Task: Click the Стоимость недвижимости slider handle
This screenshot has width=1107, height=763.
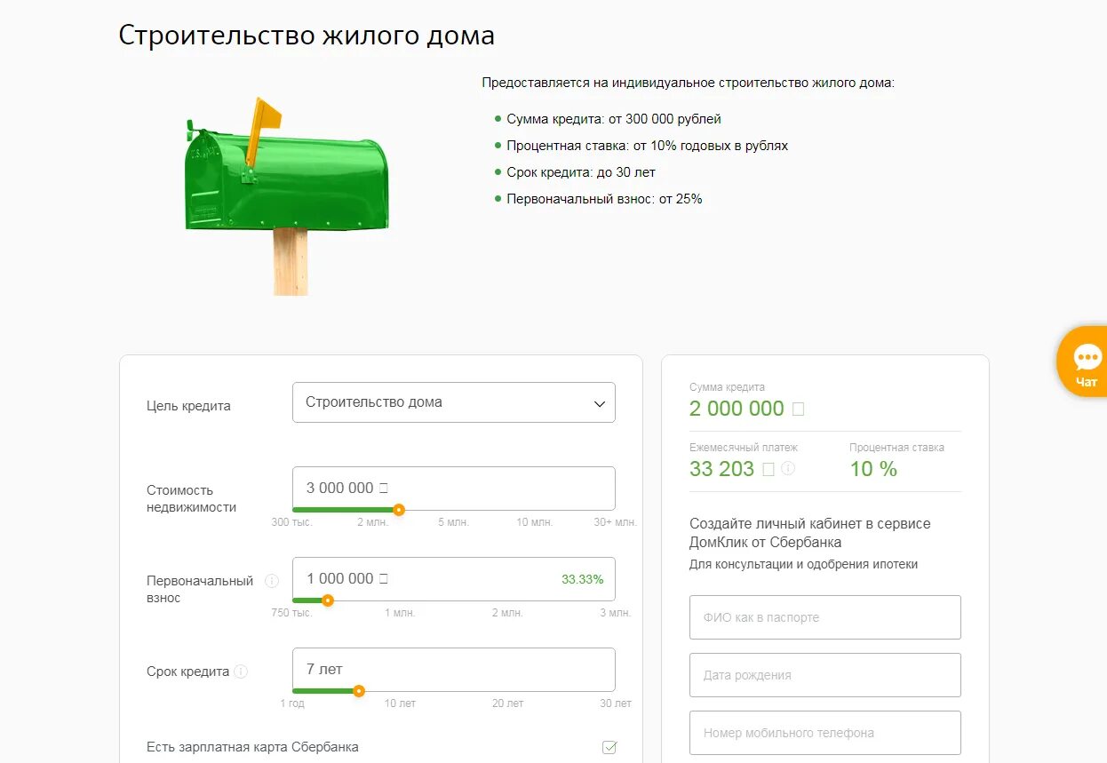Action: 399,510
